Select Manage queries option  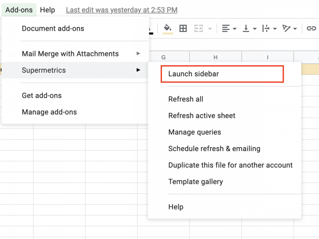(x=194, y=132)
